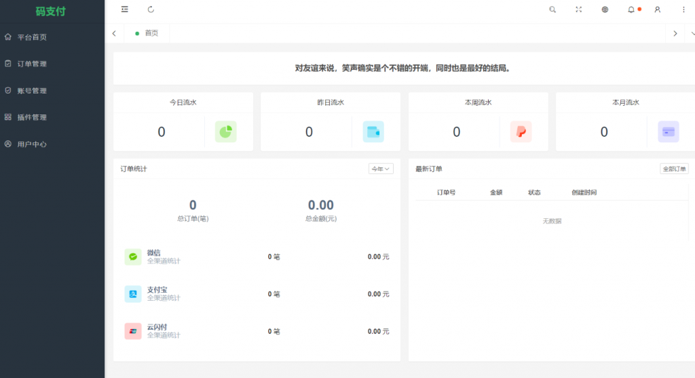695x378 pixels.
Task: Expand the tab list chevron at far right
Action: click(x=692, y=33)
